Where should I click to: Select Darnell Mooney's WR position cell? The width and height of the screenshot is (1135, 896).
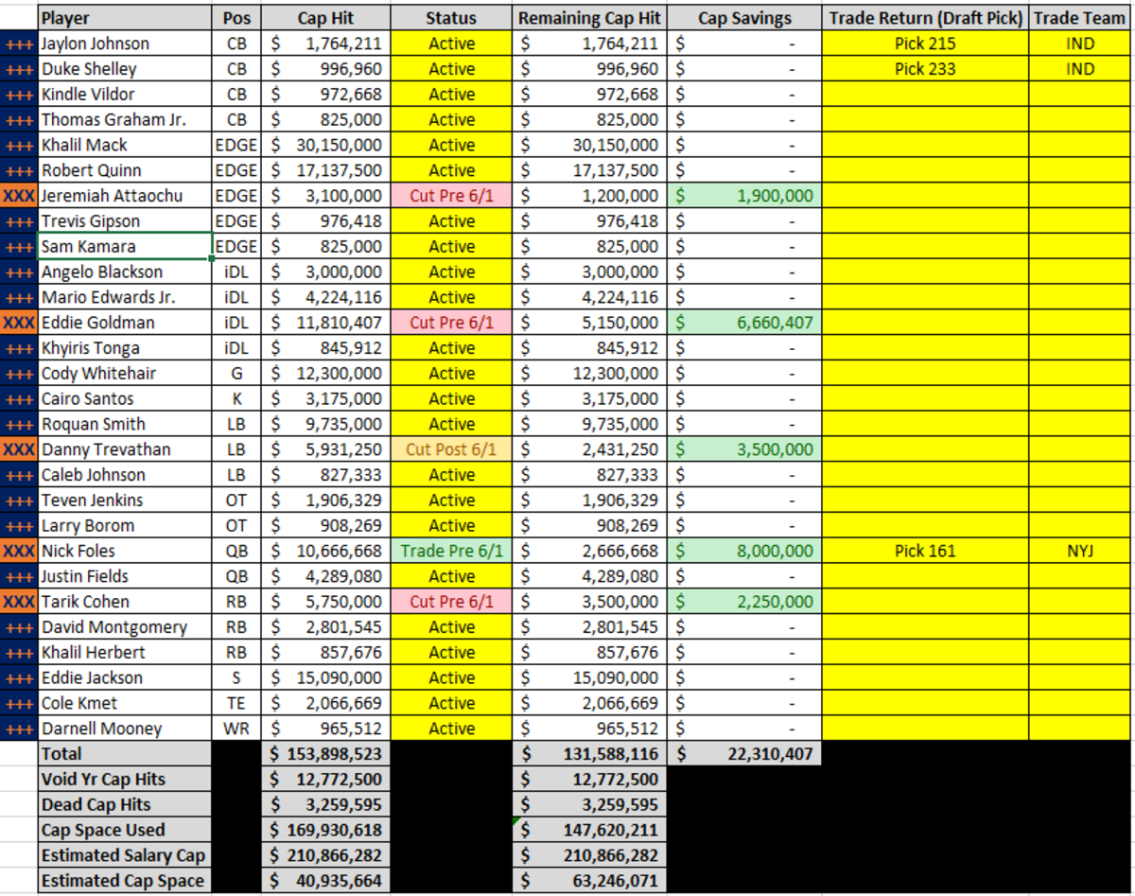coord(236,729)
